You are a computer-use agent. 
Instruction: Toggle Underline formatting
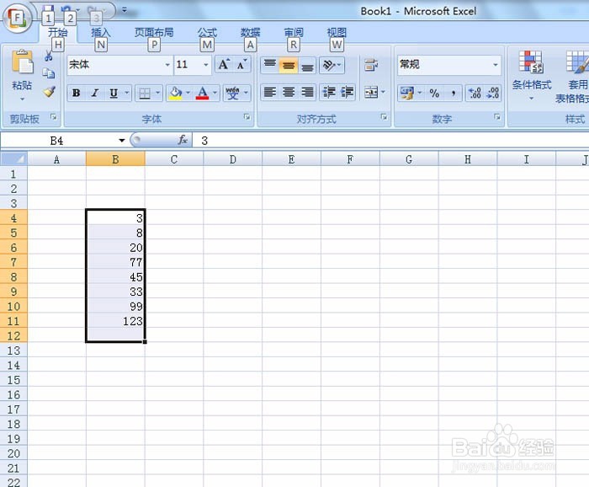pos(114,93)
